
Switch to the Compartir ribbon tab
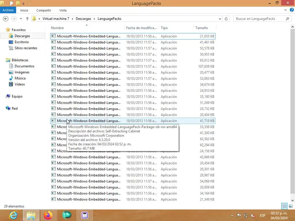point(44,10)
